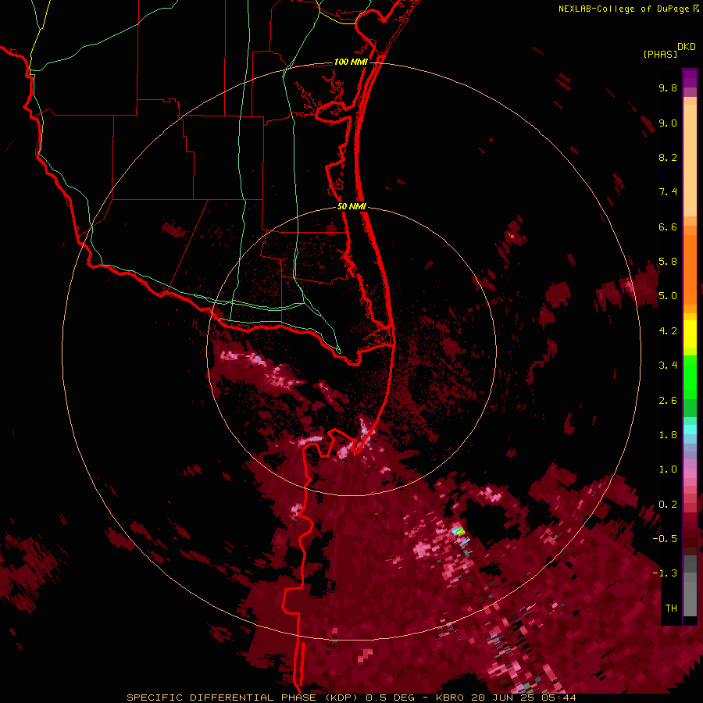
Task: Click the DKD label above the color scale
Action: click(687, 47)
